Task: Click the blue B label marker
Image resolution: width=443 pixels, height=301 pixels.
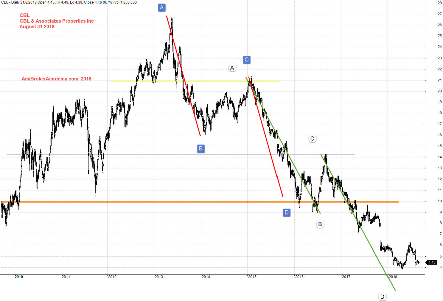Action: tap(201, 148)
